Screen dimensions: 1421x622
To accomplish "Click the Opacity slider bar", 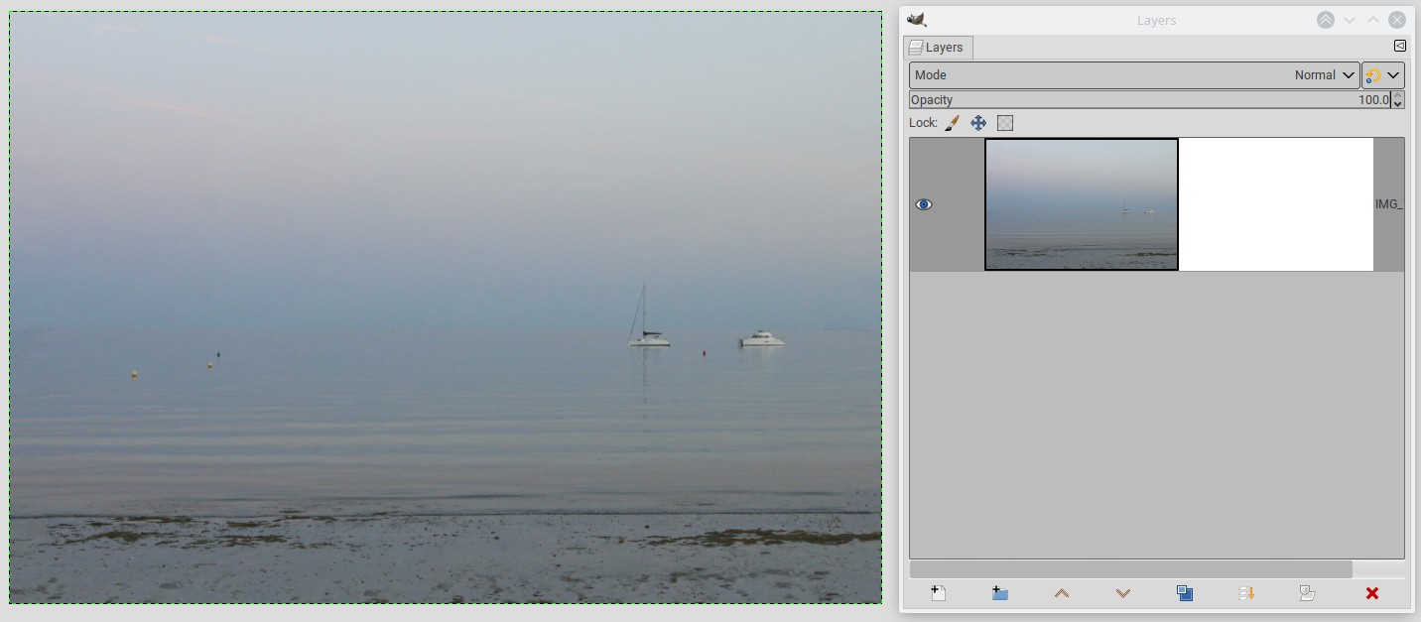I will coord(1150,100).
